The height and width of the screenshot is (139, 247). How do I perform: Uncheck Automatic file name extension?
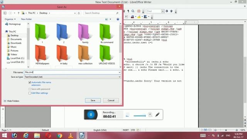click(30, 82)
